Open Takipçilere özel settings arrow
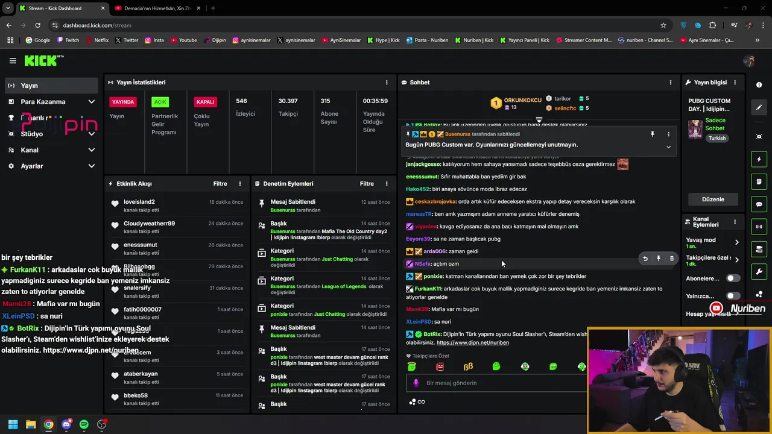 point(736,260)
